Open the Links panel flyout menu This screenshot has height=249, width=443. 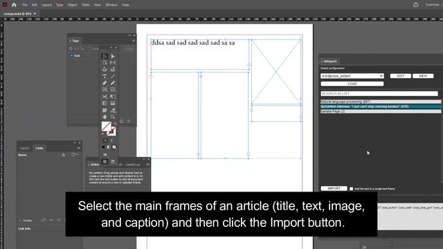(x=79, y=148)
